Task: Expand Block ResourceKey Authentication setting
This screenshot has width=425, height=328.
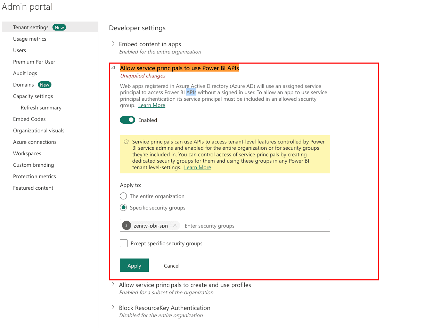Action: (113, 307)
